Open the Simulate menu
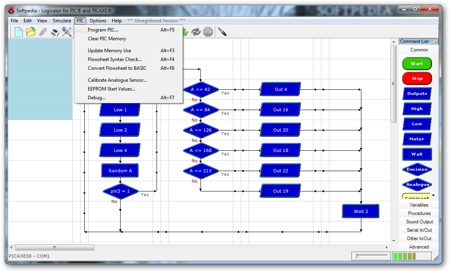 [62, 21]
